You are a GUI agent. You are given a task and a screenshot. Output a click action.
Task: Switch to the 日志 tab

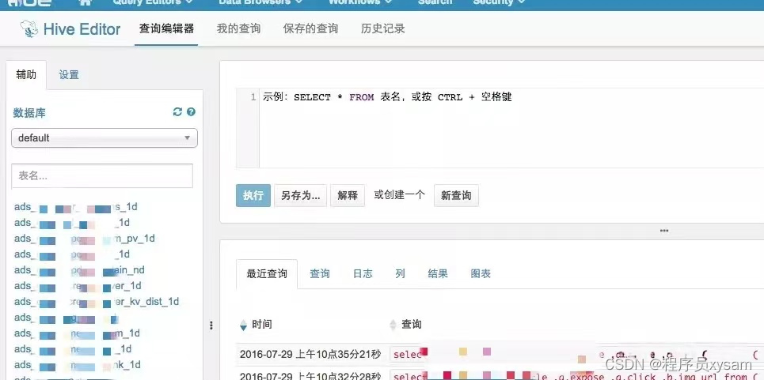[363, 274]
